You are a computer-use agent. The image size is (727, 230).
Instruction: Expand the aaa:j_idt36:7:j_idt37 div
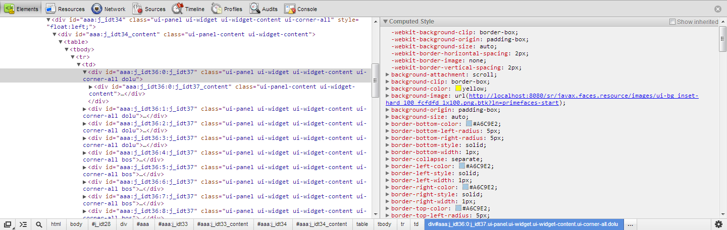click(85, 196)
